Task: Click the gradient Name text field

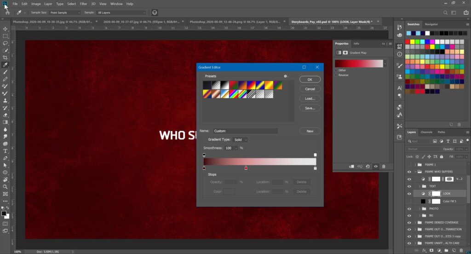Action: tap(245, 131)
